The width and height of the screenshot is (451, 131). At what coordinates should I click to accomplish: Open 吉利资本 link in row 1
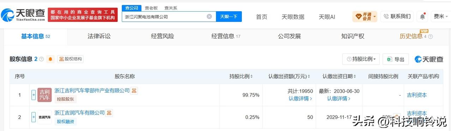[x=417, y=95]
